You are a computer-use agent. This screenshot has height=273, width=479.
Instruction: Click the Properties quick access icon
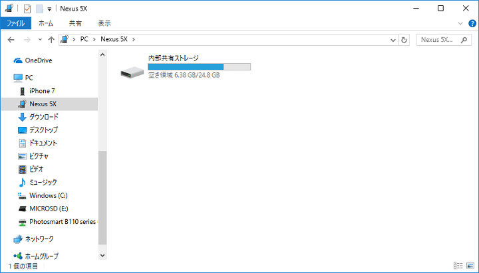(27, 9)
